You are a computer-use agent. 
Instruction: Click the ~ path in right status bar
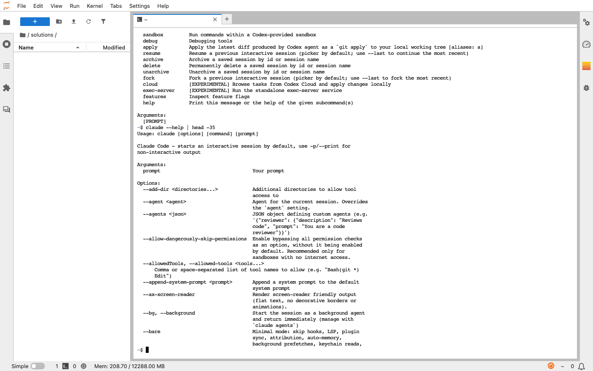click(x=562, y=366)
